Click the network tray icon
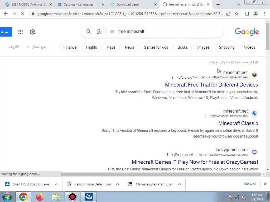270x202 pixels. [237, 197]
